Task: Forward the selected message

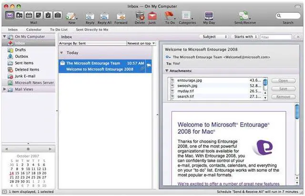Action: tap(121, 16)
